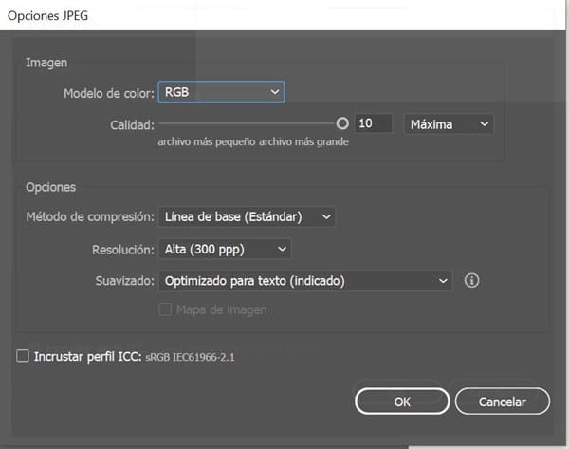Open the Método de compresión dropdown

(x=247, y=217)
